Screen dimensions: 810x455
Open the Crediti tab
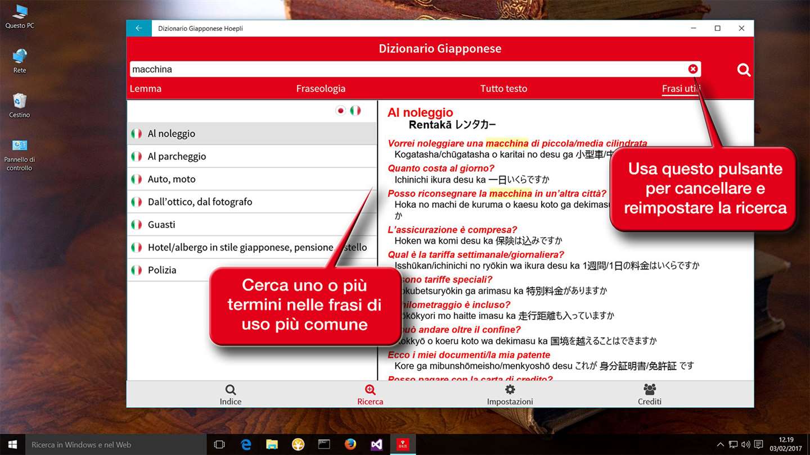point(650,395)
